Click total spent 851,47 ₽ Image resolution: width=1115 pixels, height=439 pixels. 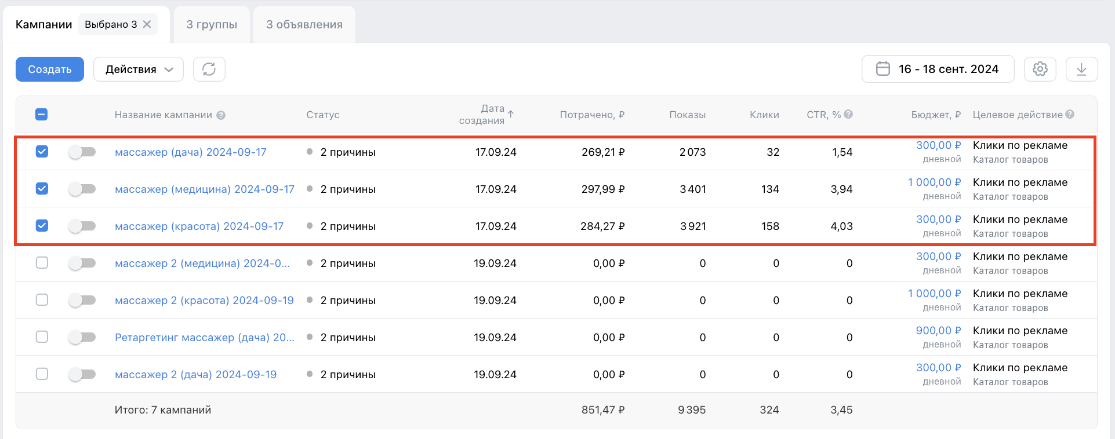[x=603, y=410]
